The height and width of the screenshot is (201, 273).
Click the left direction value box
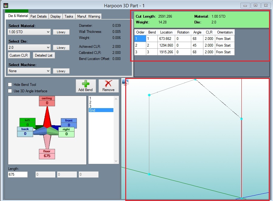(x=27, y=125)
